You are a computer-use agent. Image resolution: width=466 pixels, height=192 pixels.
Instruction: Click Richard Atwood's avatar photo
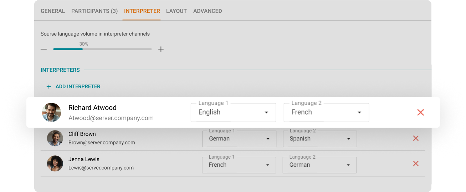51,112
